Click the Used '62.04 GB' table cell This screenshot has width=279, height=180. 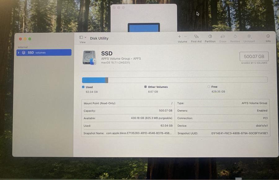pos(166,125)
